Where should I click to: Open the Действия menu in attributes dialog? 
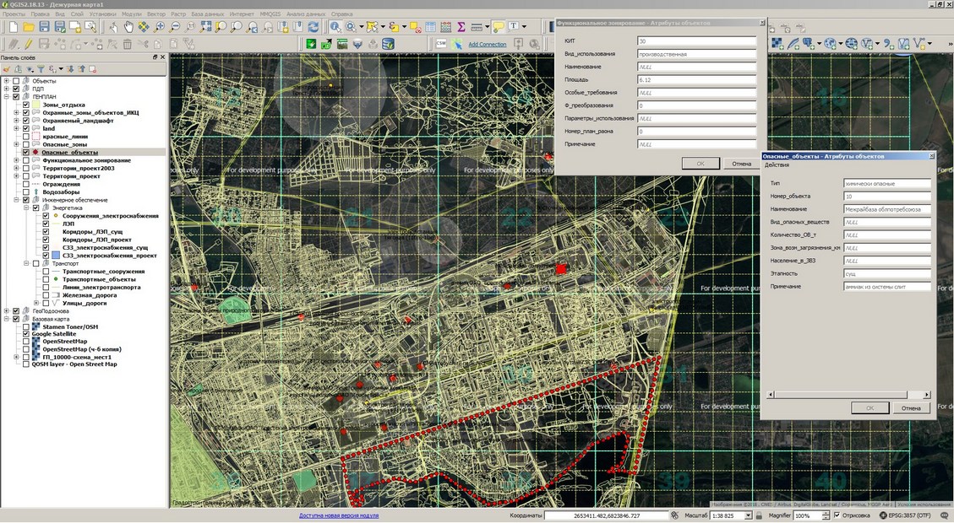(x=777, y=164)
